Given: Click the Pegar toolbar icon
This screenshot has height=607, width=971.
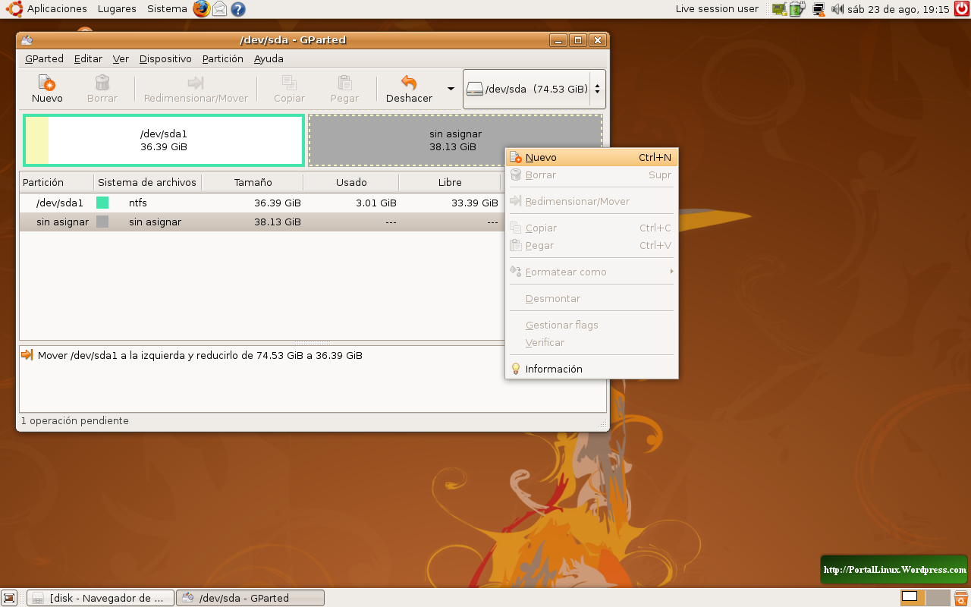Looking at the screenshot, I should point(345,83).
